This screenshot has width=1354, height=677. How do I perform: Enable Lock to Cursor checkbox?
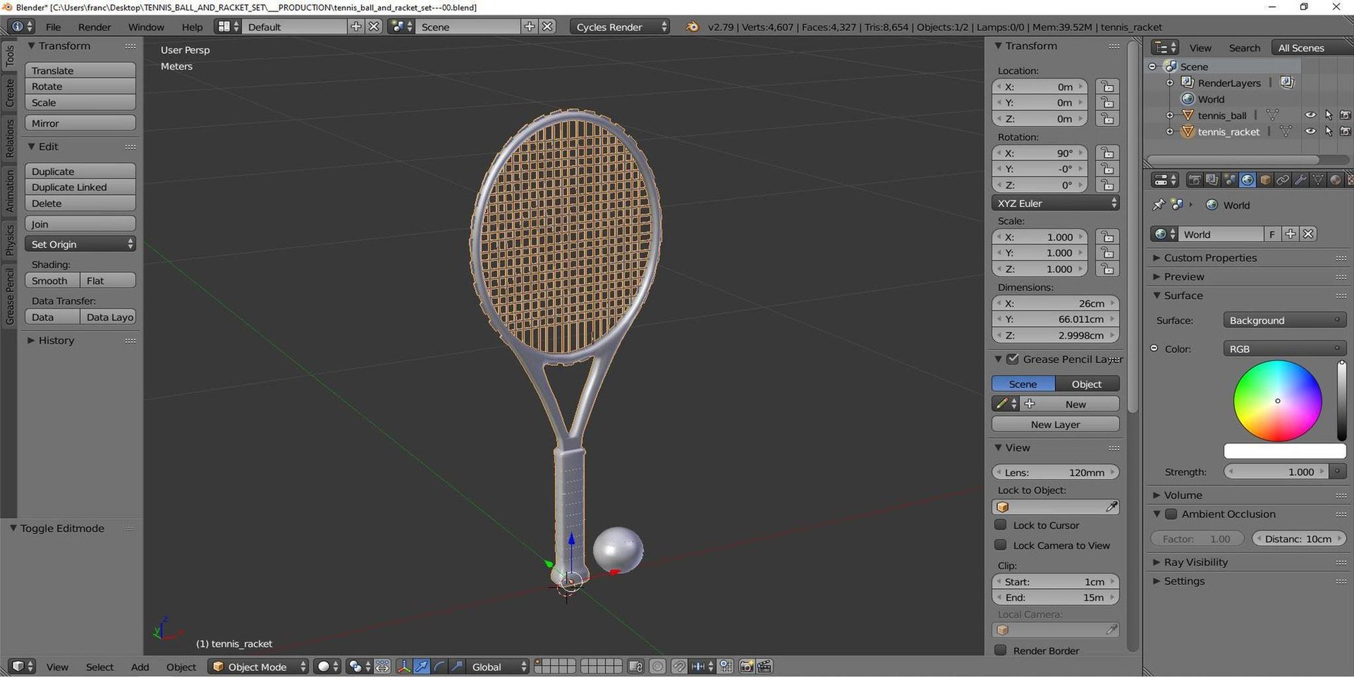click(1000, 525)
